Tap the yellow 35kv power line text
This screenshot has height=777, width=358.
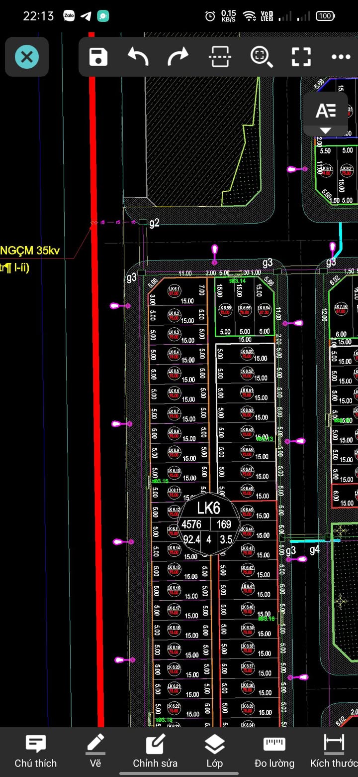(30, 251)
